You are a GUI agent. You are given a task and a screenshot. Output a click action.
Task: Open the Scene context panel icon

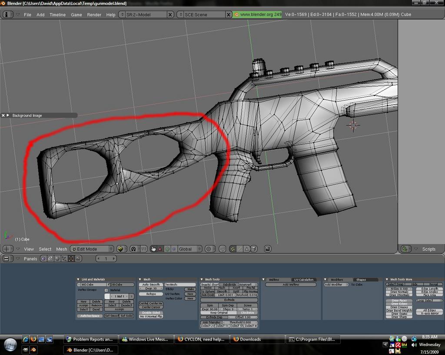[x=78, y=258]
